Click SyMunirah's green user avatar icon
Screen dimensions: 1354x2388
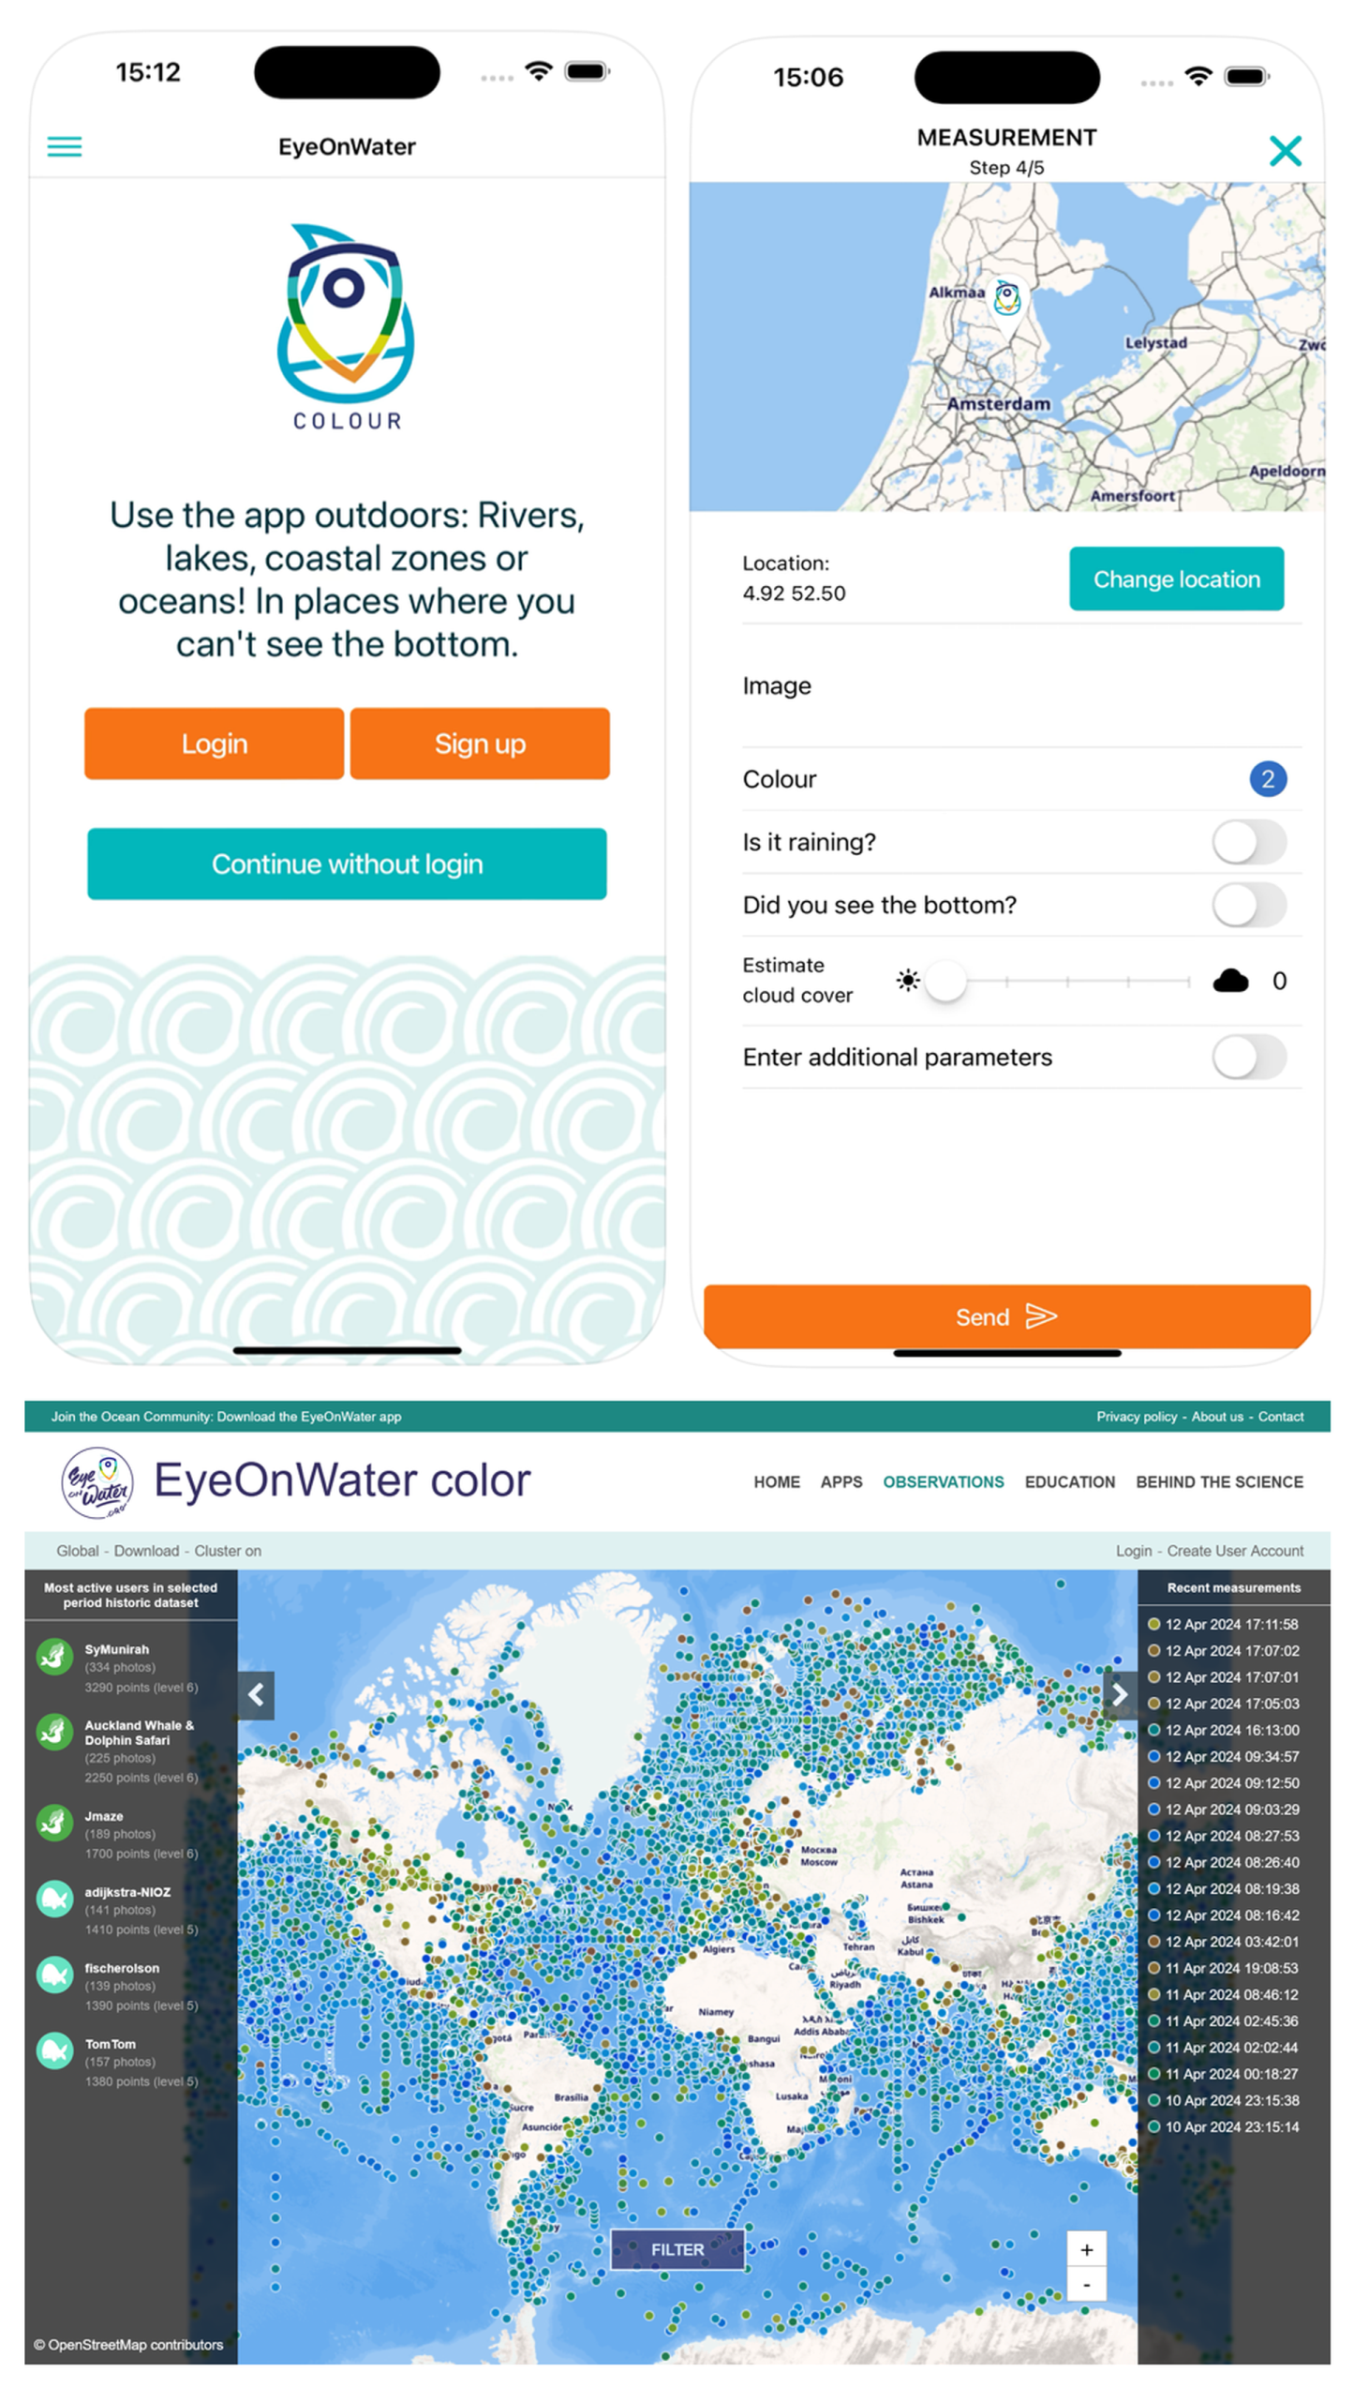point(54,1656)
